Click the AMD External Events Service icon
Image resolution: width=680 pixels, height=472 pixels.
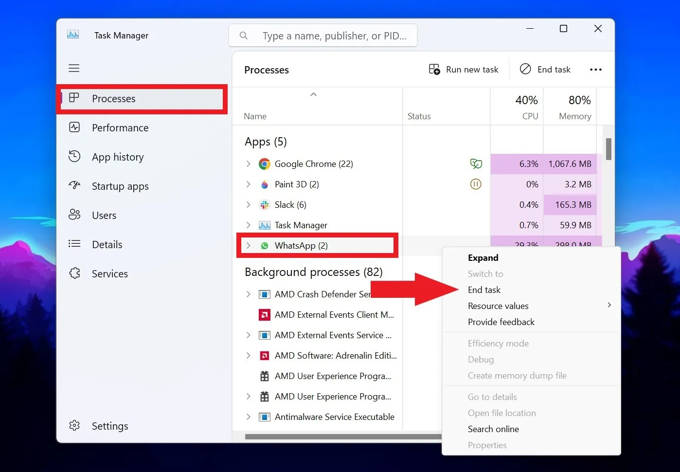265,335
